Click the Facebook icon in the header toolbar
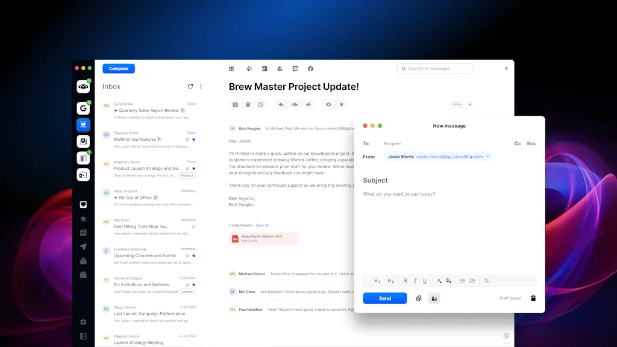Screen dimensions: 617x347 click(x=310, y=69)
